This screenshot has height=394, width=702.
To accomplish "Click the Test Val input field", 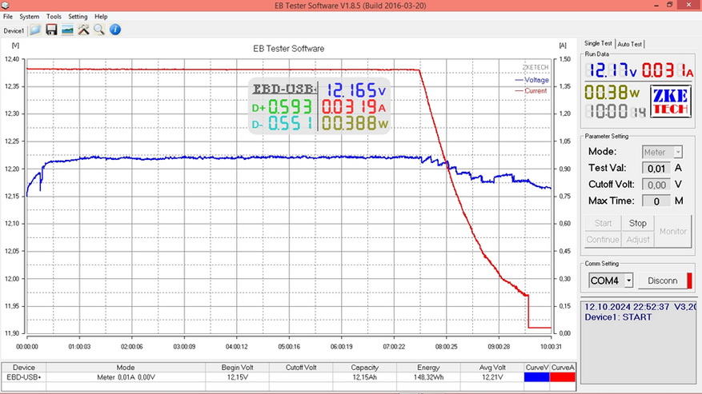I will point(656,169).
